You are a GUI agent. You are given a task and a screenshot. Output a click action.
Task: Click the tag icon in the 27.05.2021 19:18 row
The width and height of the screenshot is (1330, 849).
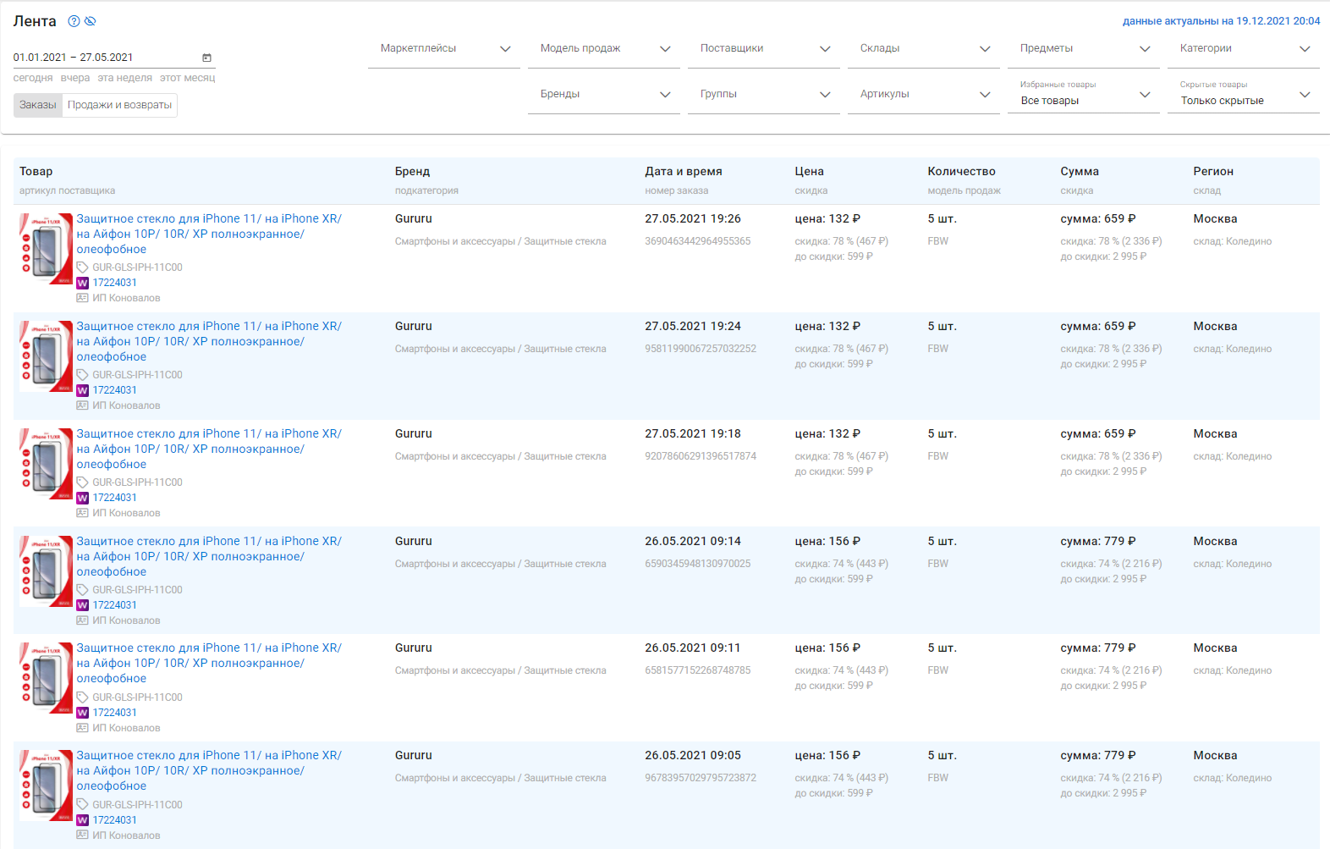click(x=82, y=482)
